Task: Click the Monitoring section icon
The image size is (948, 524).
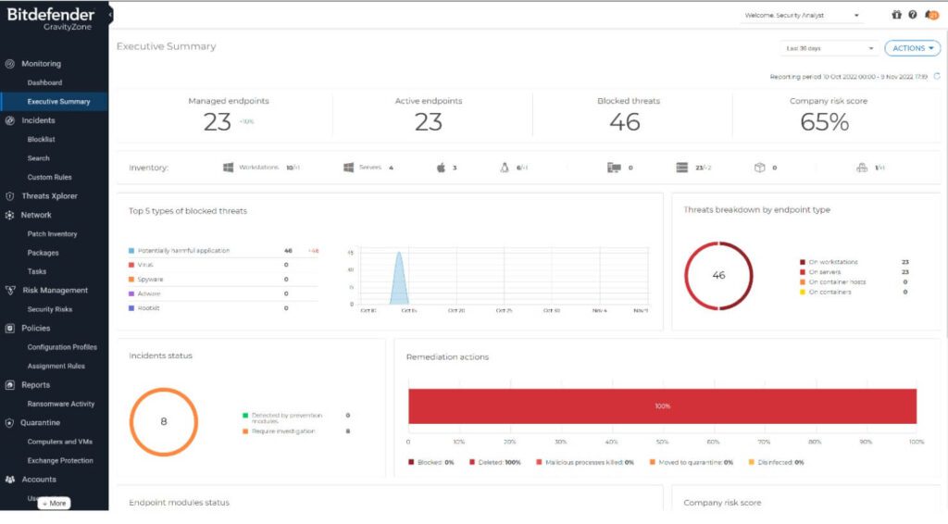Action: point(9,64)
